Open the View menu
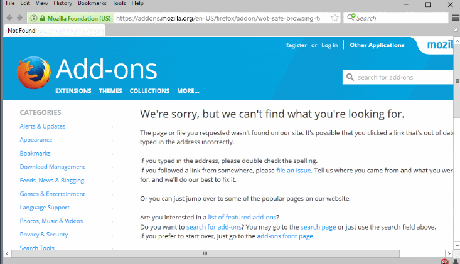This screenshot has height=264, width=460. (x=41, y=3)
